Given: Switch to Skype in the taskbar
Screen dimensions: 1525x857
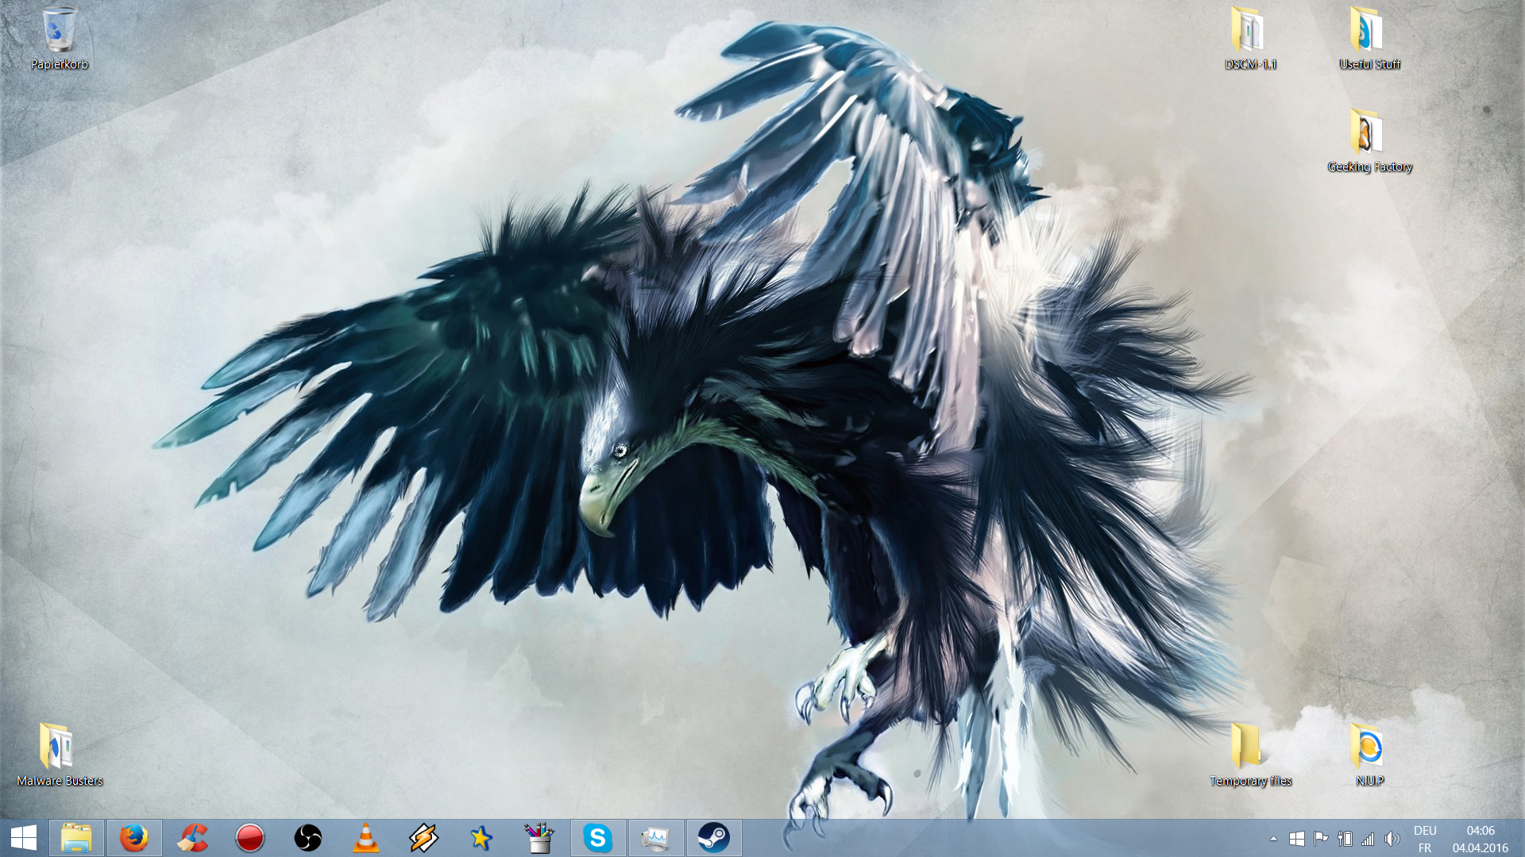Looking at the screenshot, I should [597, 838].
